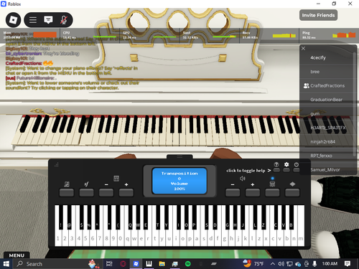This screenshot has width=359, height=269.
Task: Open File Explorer from the taskbar
Action: [162, 264]
